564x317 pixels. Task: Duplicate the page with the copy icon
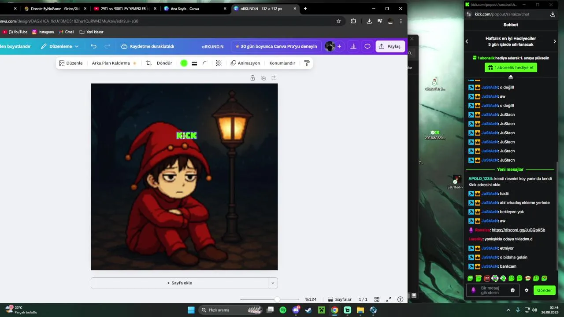tap(263, 78)
